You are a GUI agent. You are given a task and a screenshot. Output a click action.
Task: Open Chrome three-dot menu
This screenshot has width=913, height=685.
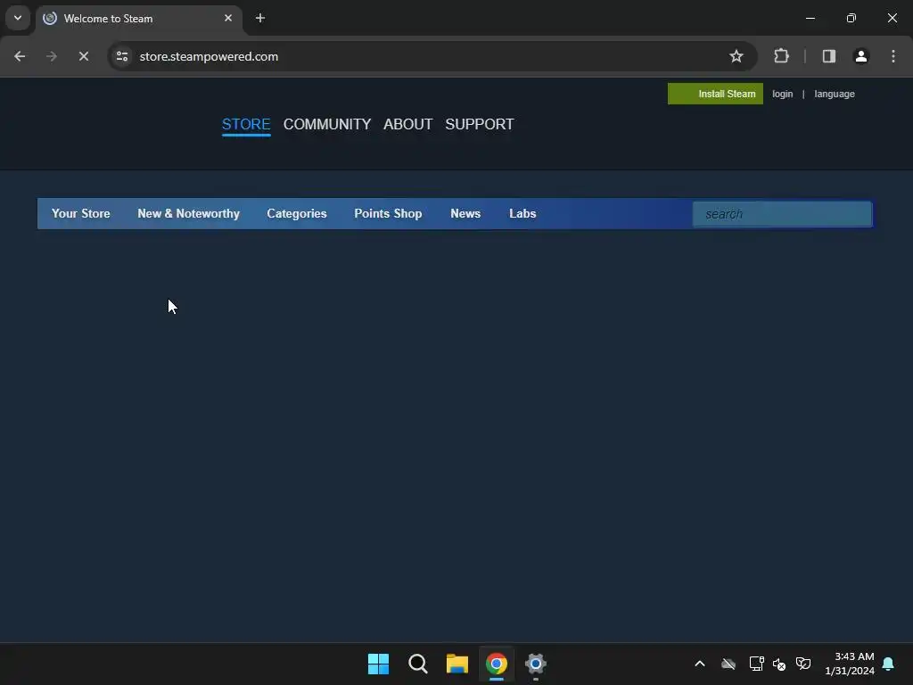pos(893,56)
